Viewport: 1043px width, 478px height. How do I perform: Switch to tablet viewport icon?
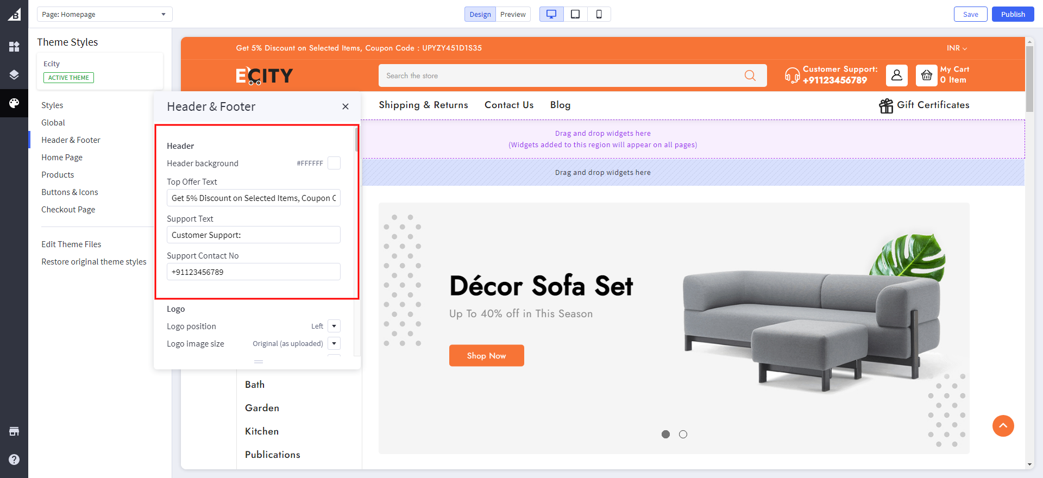click(x=575, y=14)
